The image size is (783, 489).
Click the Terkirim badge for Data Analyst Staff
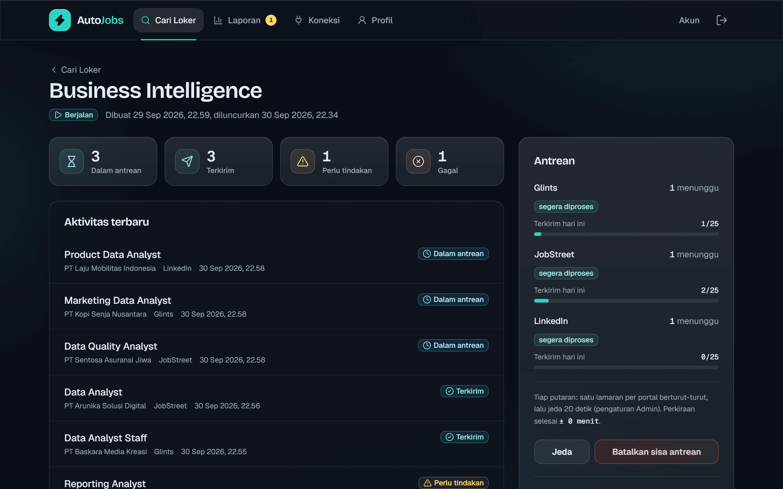(464, 437)
